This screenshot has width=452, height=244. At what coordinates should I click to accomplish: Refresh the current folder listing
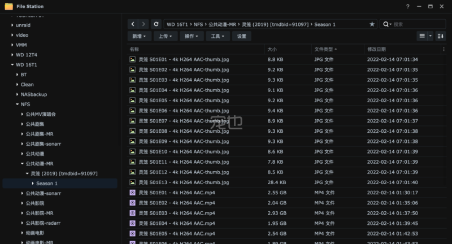click(155, 24)
